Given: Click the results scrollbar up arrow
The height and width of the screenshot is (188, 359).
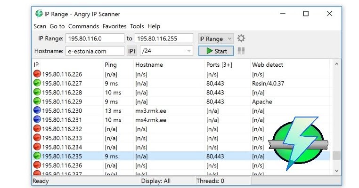Looking at the screenshot, I should 336,64.
